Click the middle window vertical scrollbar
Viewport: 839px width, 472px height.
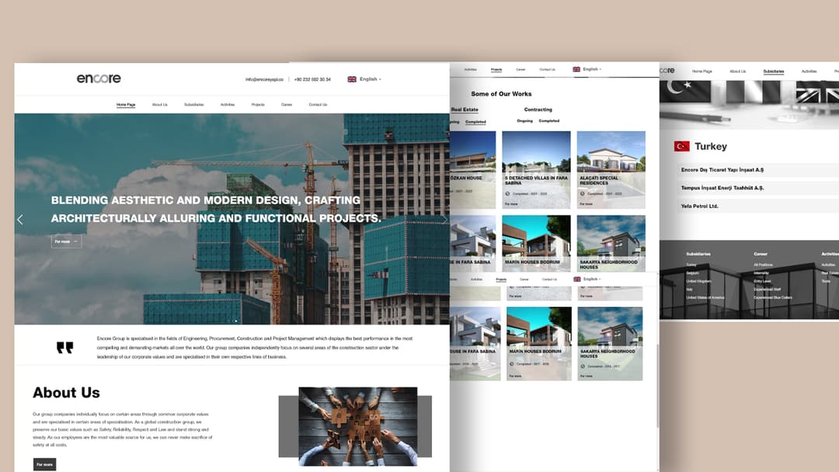pyautogui.click(x=658, y=385)
